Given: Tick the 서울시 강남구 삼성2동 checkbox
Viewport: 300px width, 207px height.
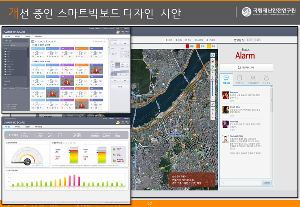Looking at the screenshot, I should [x=32, y=61].
